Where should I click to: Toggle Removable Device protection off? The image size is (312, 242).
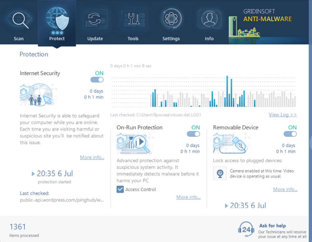click(x=290, y=134)
